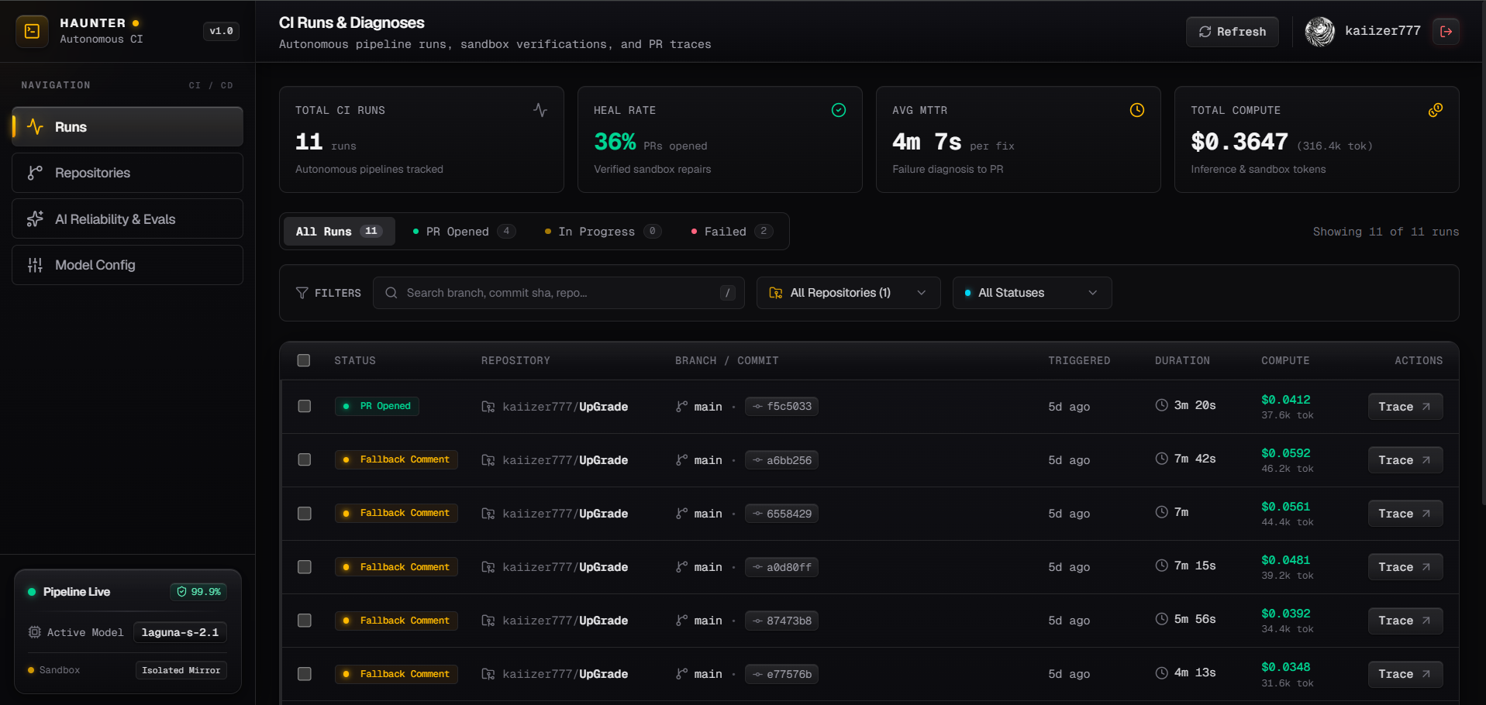Click the slash shortcut badge in search field
The height and width of the screenshot is (705, 1486).
pos(727,293)
